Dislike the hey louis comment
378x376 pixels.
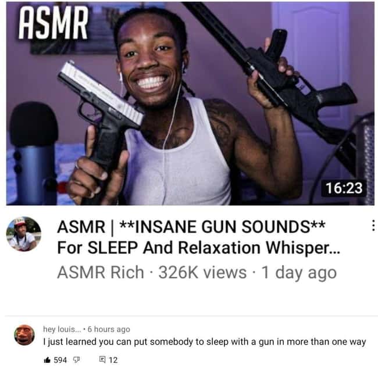coord(76,360)
